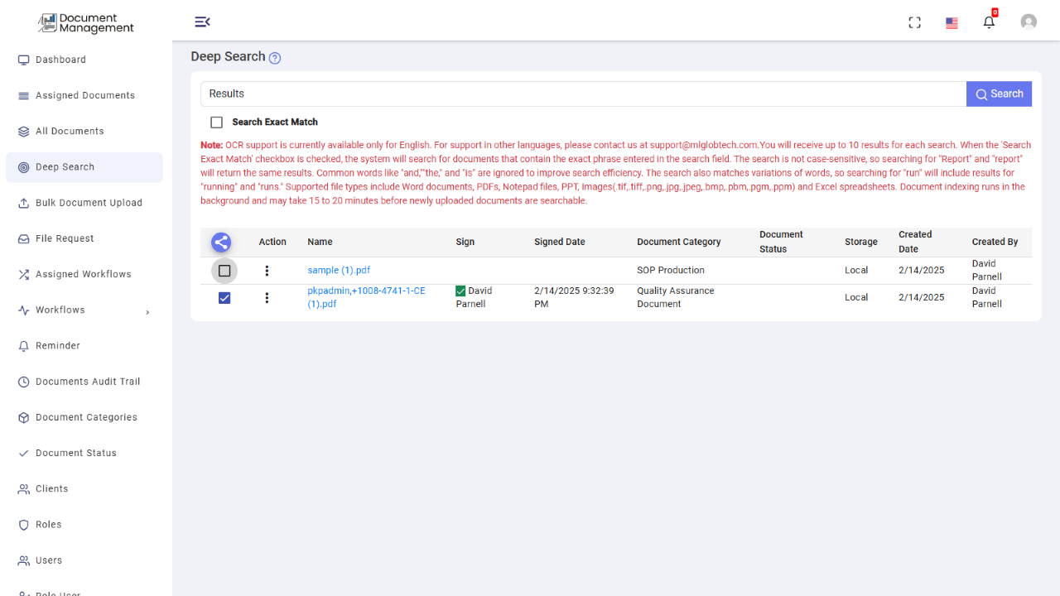
Task: Enter fullscreen mode
Action: coord(914,22)
